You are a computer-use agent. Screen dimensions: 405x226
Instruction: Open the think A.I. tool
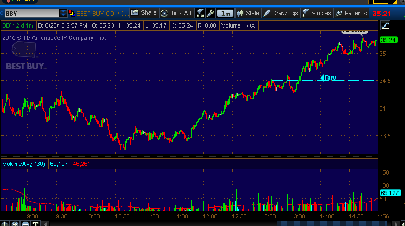177,13
